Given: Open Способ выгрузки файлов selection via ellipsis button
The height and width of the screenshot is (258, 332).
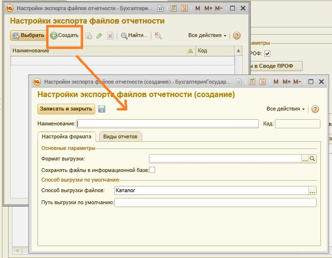Looking at the screenshot, I should 312,191.
